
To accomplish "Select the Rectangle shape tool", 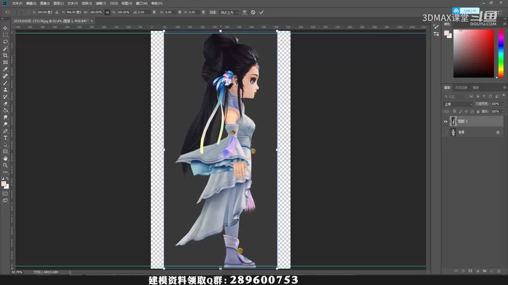I will (5, 152).
